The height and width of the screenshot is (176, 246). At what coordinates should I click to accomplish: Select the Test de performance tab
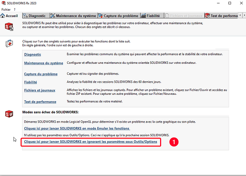[x=221, y=16]
